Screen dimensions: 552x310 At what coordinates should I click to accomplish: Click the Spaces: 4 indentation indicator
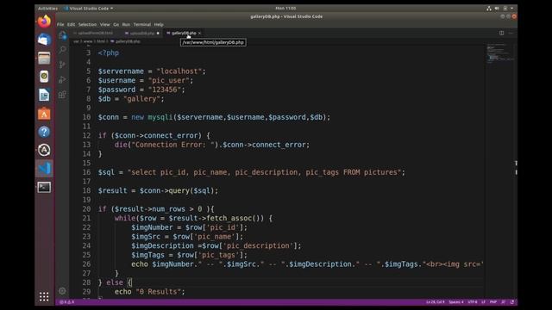(456, 302)
